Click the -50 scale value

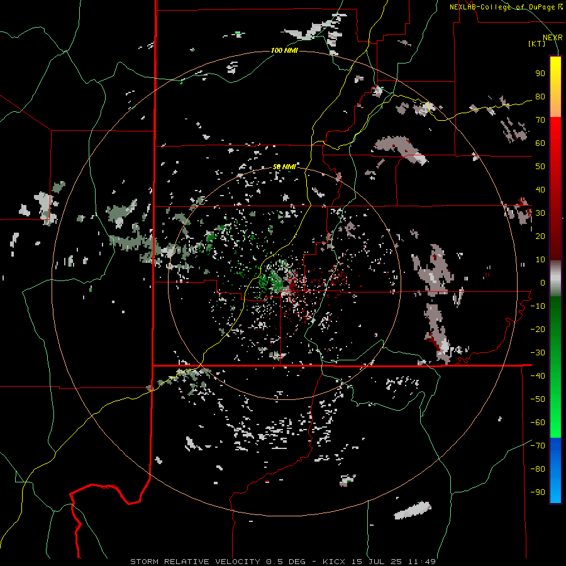coord(538,399)
